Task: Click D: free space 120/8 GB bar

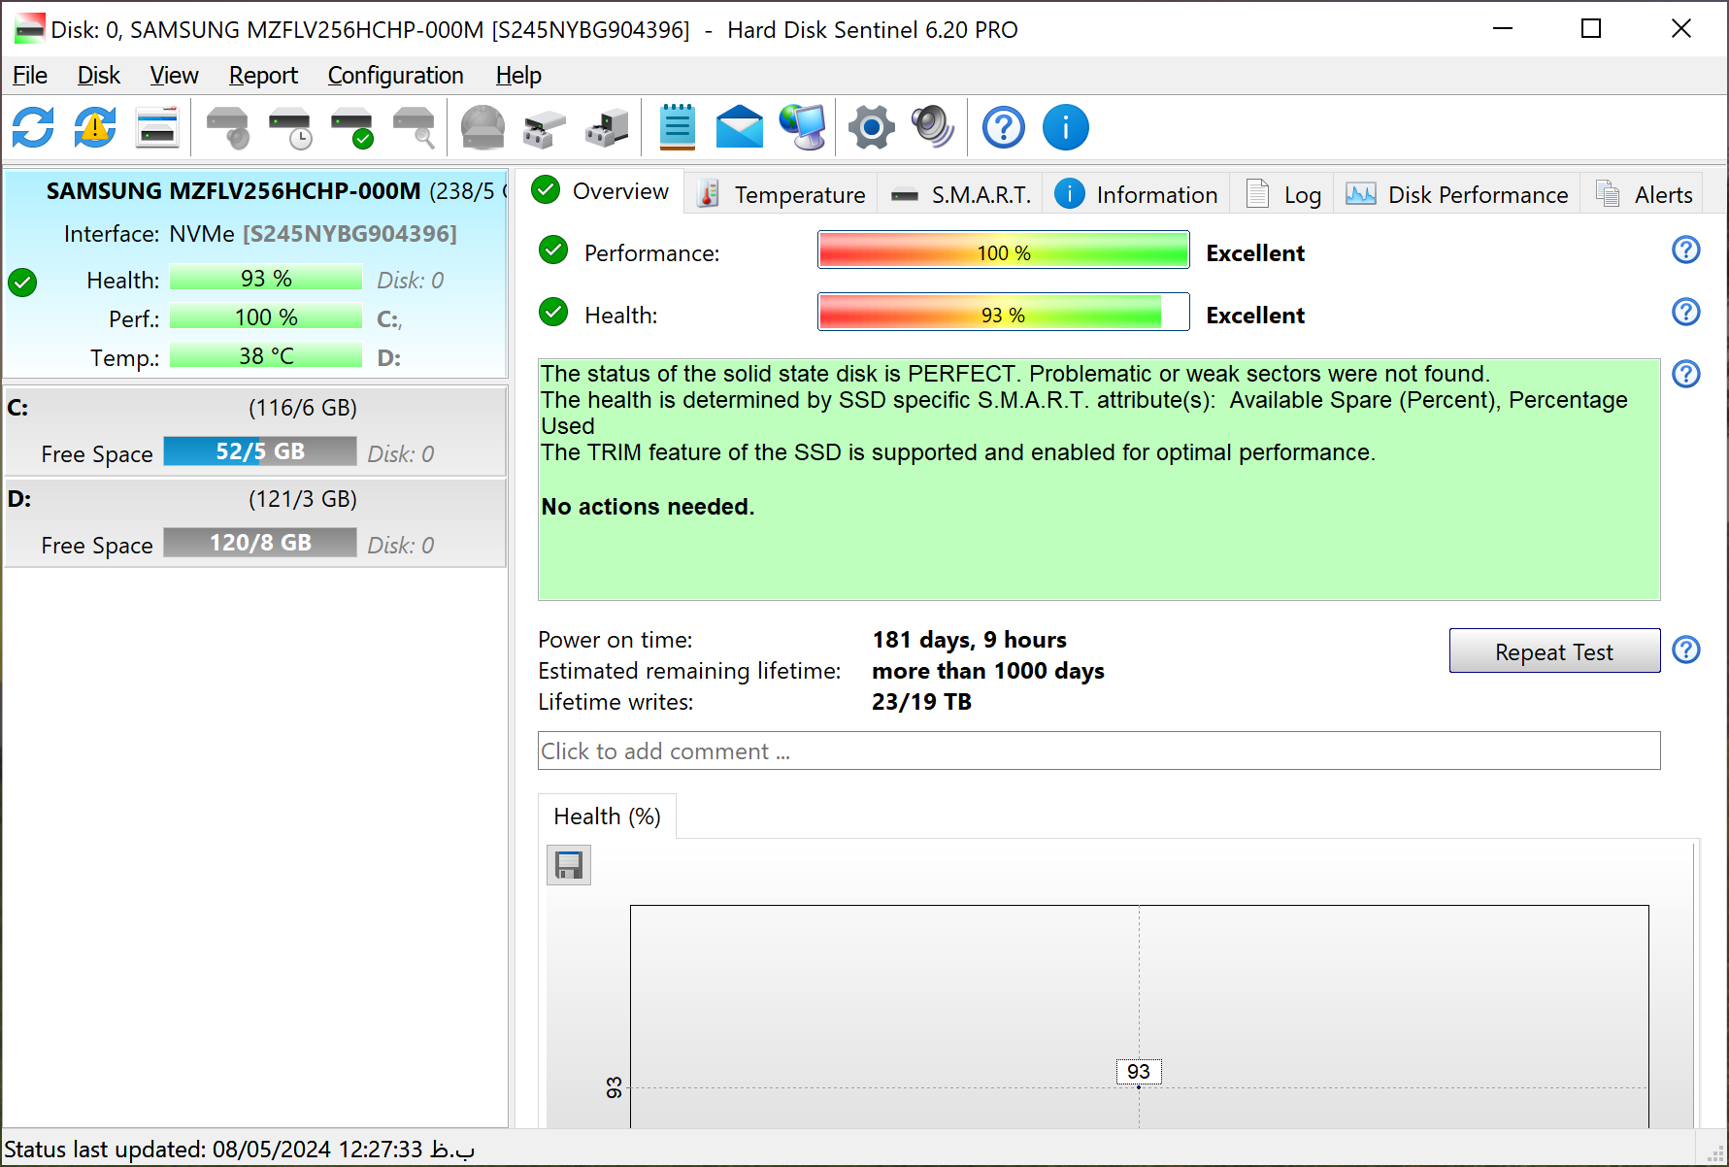Action: point(260,543)
